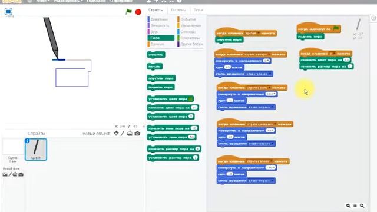Open sprite info via the blue i badge
The width and height of the screenshot is (377, 212).
[x=27, y=141]
